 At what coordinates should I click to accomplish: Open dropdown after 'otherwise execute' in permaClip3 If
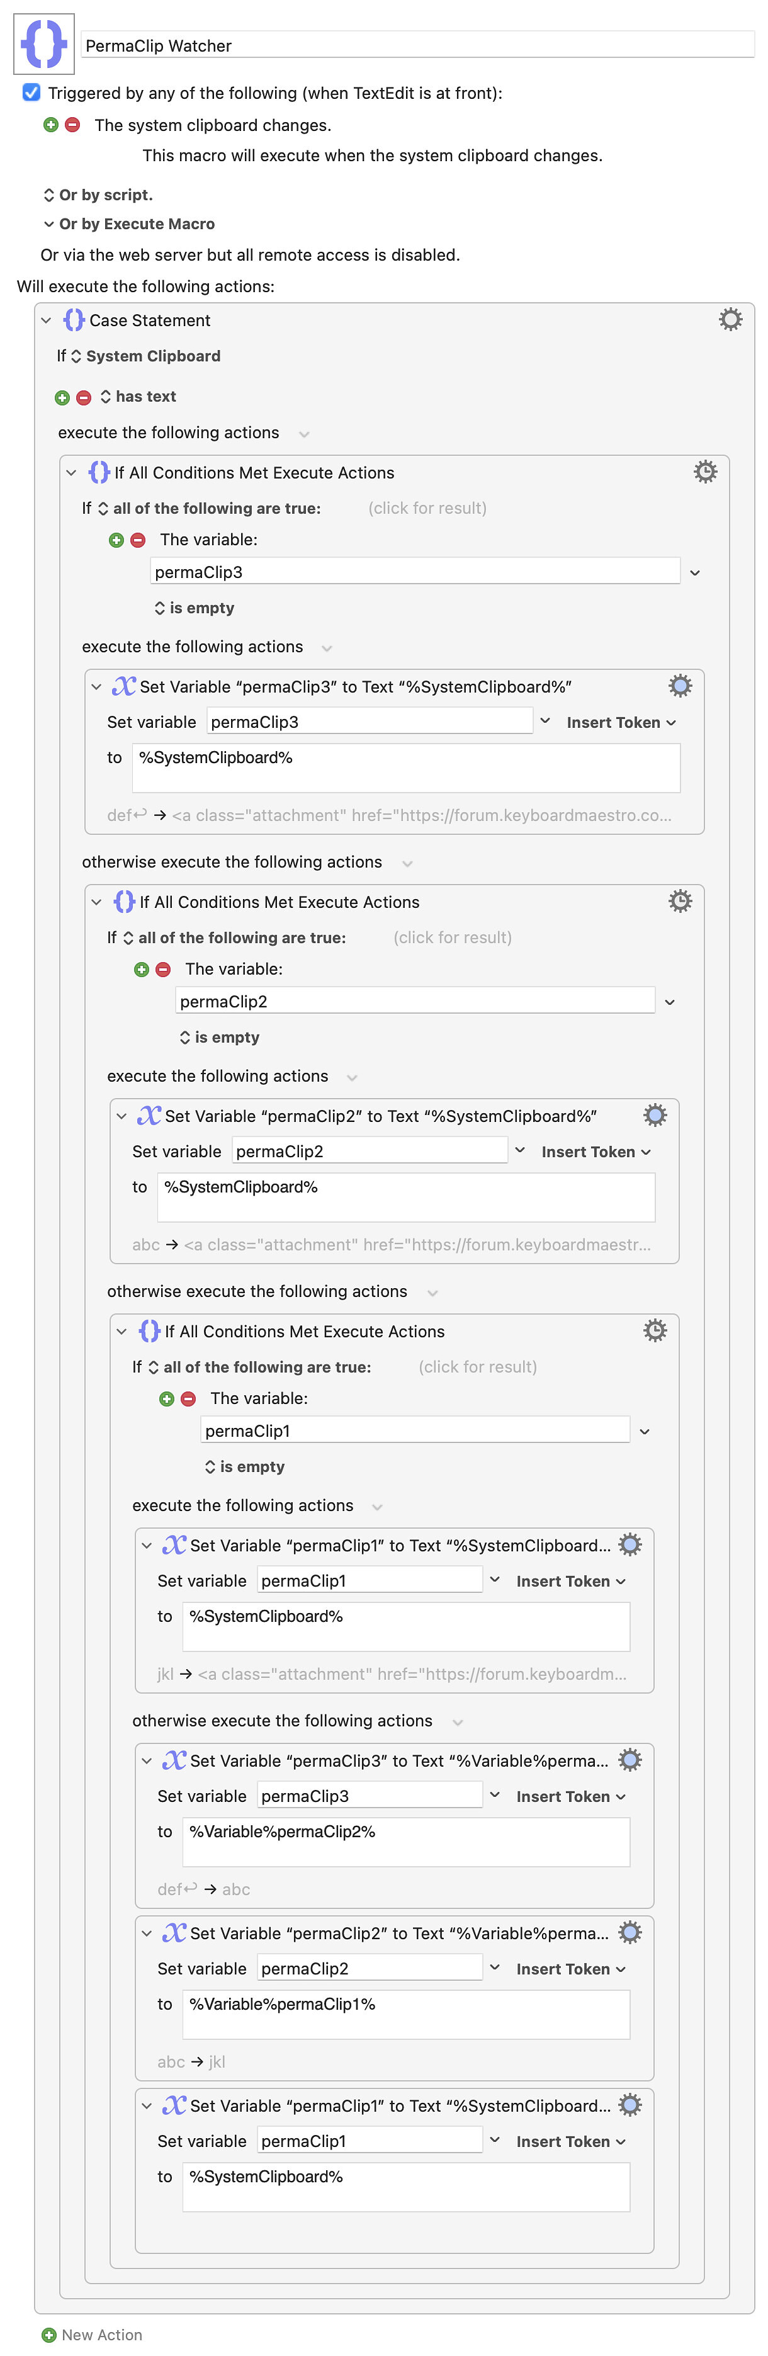click(x=408, y=863)
